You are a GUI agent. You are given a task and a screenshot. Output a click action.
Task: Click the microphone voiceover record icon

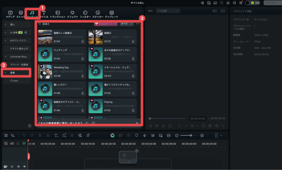(144, 136)
